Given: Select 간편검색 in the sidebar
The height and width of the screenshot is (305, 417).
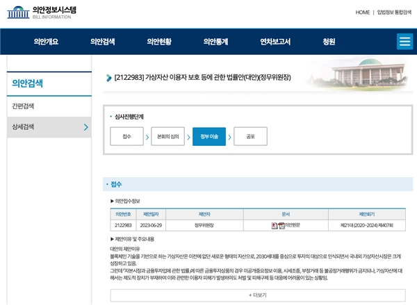Looking at the screenshot, I should pos(24,106).
